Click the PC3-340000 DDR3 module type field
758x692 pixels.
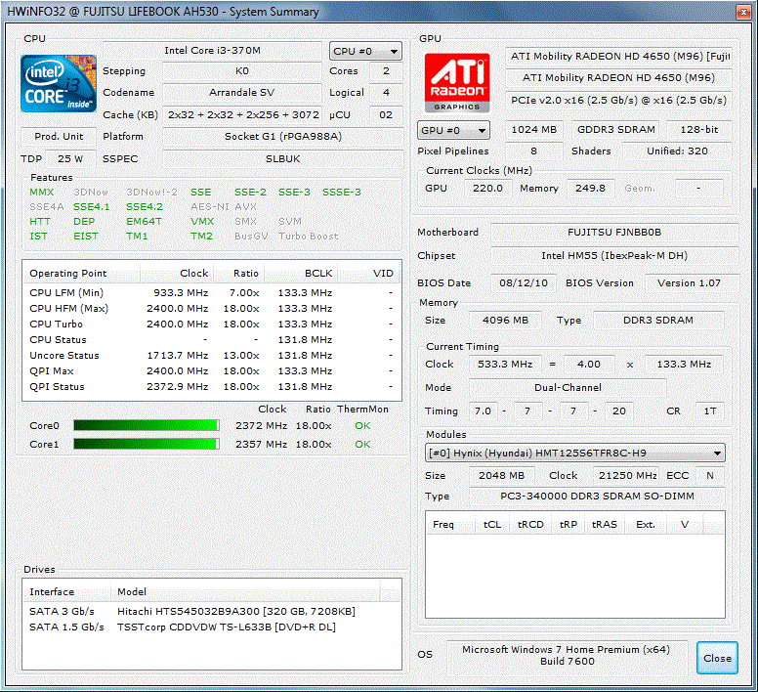(x=597, y=497)
